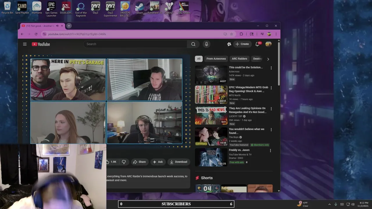This screenshot has width=372, height=209.
Task: Open options for Freddy vs. Jason
Action: click(271, 151)
